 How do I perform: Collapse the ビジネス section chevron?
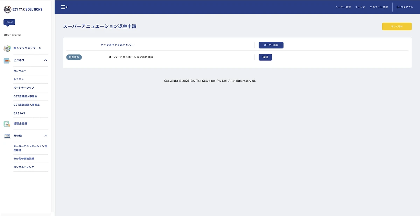pyautogui.click(x=45, y=60)
